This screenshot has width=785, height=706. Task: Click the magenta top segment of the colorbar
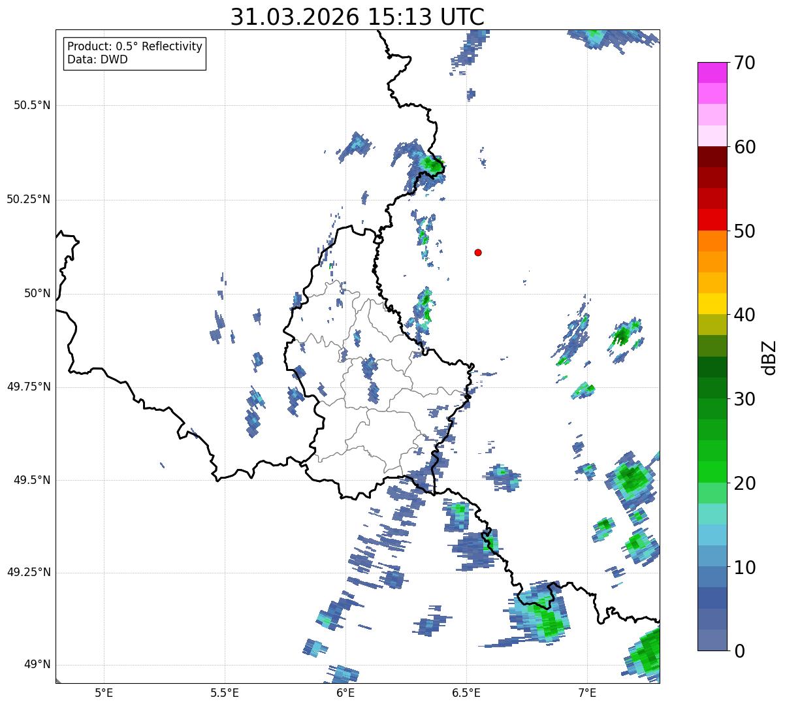click(x=712, y=72)
